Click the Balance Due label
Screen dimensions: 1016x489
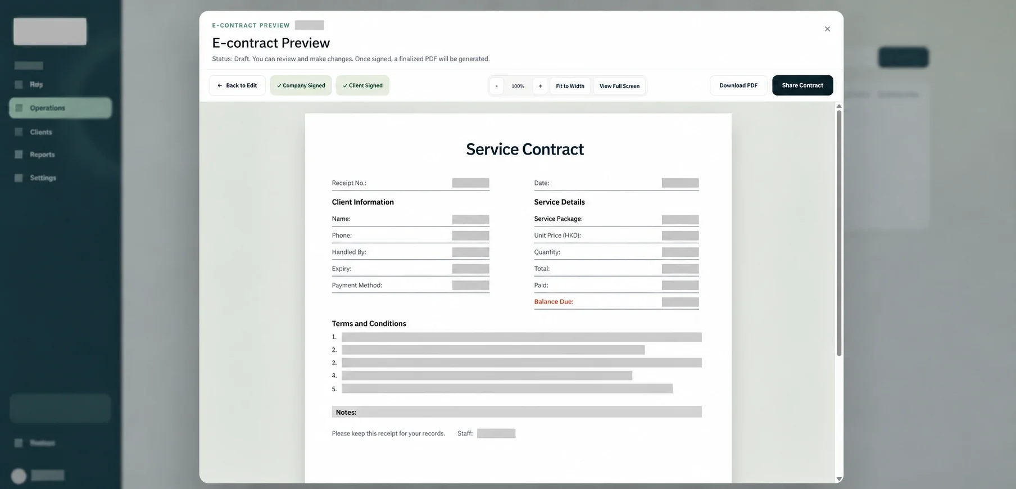coord(554,302)
